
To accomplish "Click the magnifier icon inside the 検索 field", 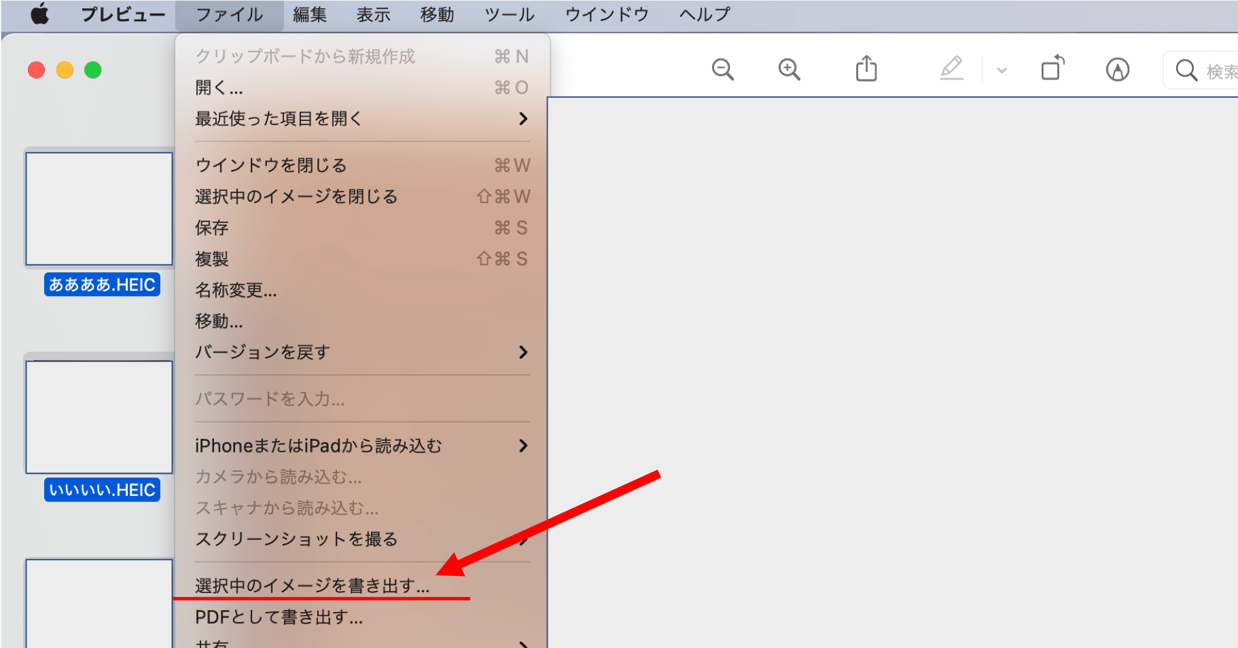I will coord(1186,70).
